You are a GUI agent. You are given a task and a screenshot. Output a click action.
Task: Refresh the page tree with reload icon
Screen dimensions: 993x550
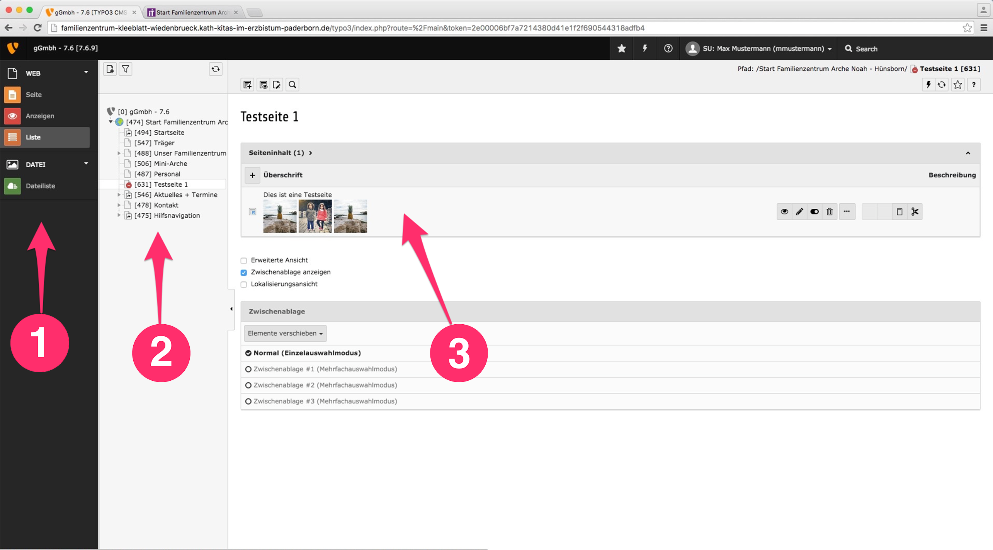pyautogui.click(x=216, y=69)
